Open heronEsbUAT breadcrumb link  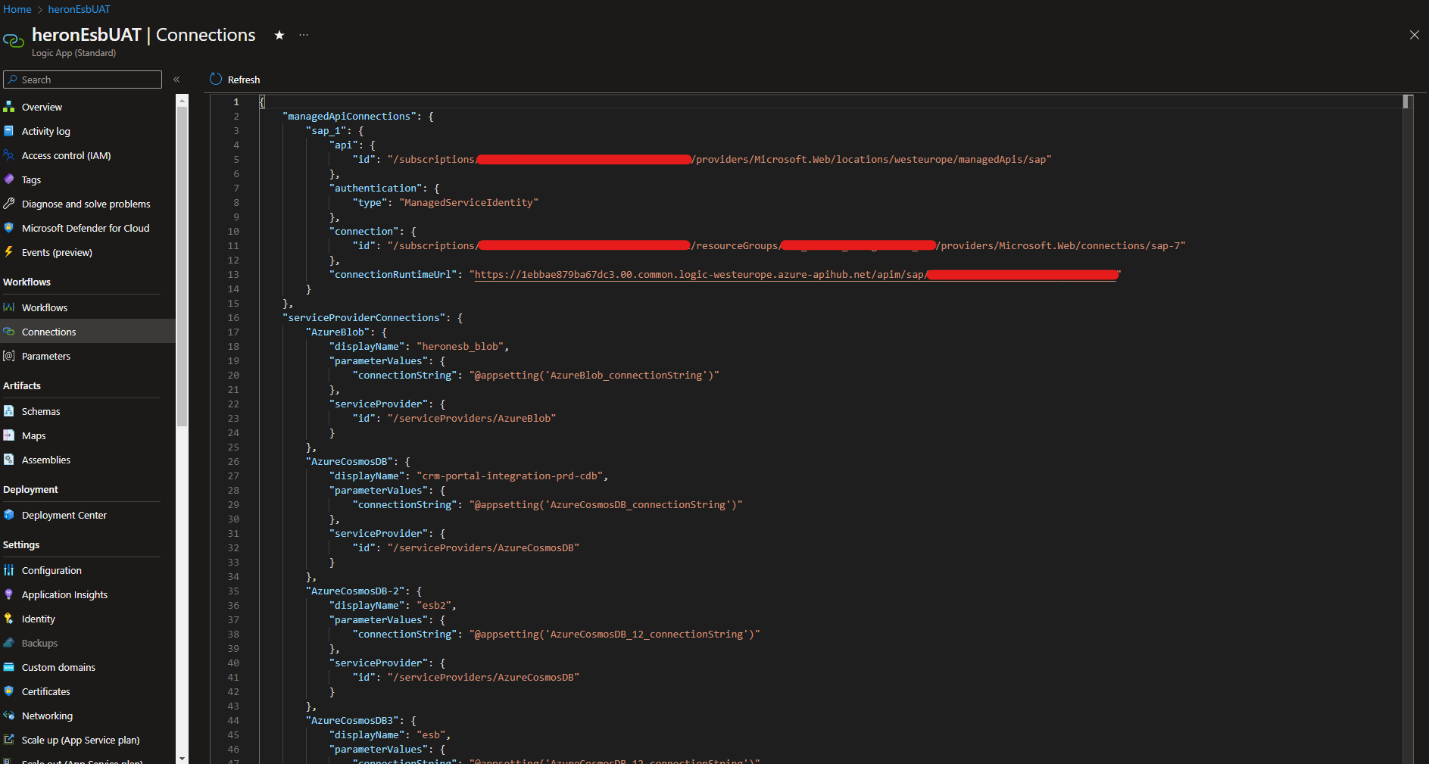(79, 9)
